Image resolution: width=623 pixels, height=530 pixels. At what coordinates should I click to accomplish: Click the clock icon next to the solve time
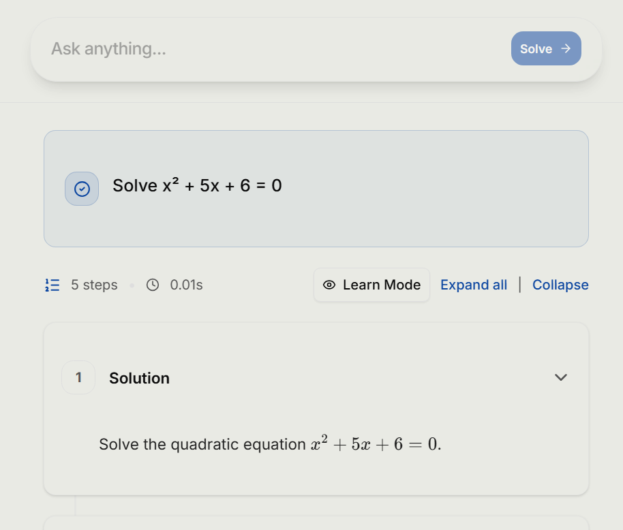pos(153,285)
